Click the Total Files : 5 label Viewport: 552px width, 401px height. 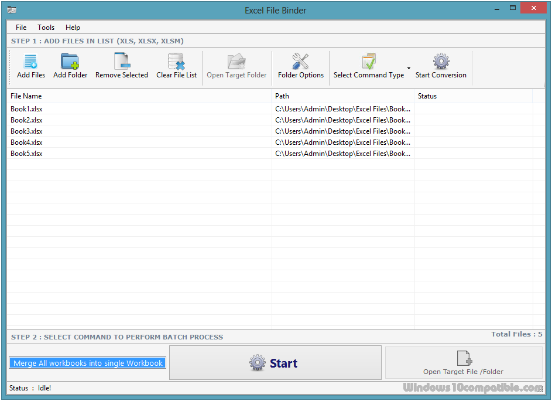pos(517,334)
